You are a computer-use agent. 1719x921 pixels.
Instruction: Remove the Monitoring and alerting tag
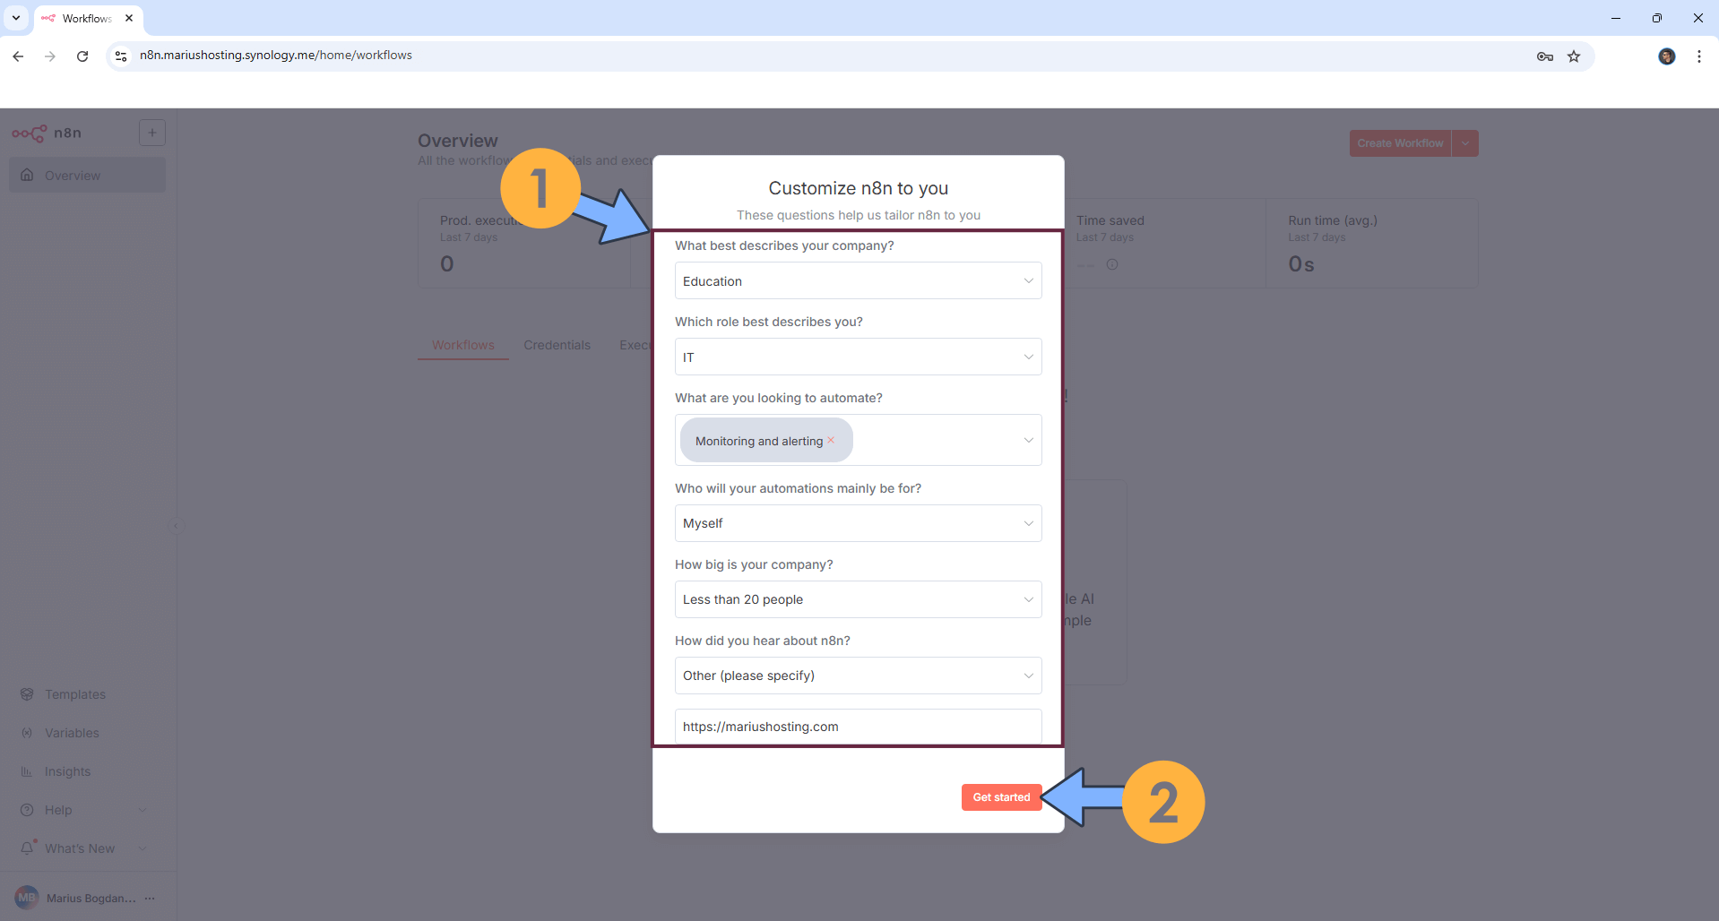click(831, 440)
